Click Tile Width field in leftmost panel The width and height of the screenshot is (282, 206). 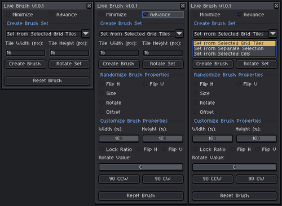click(25, 53)
